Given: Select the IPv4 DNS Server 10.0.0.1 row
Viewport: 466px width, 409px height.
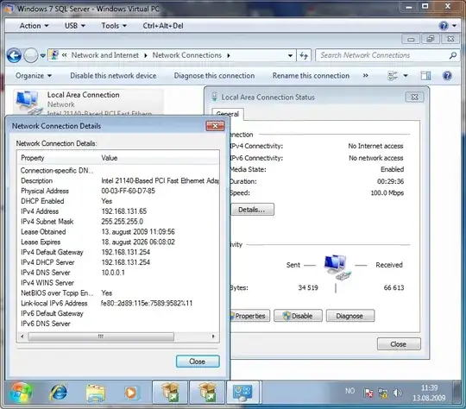Looking at the screenshot, I should click(x=119, y=273).
